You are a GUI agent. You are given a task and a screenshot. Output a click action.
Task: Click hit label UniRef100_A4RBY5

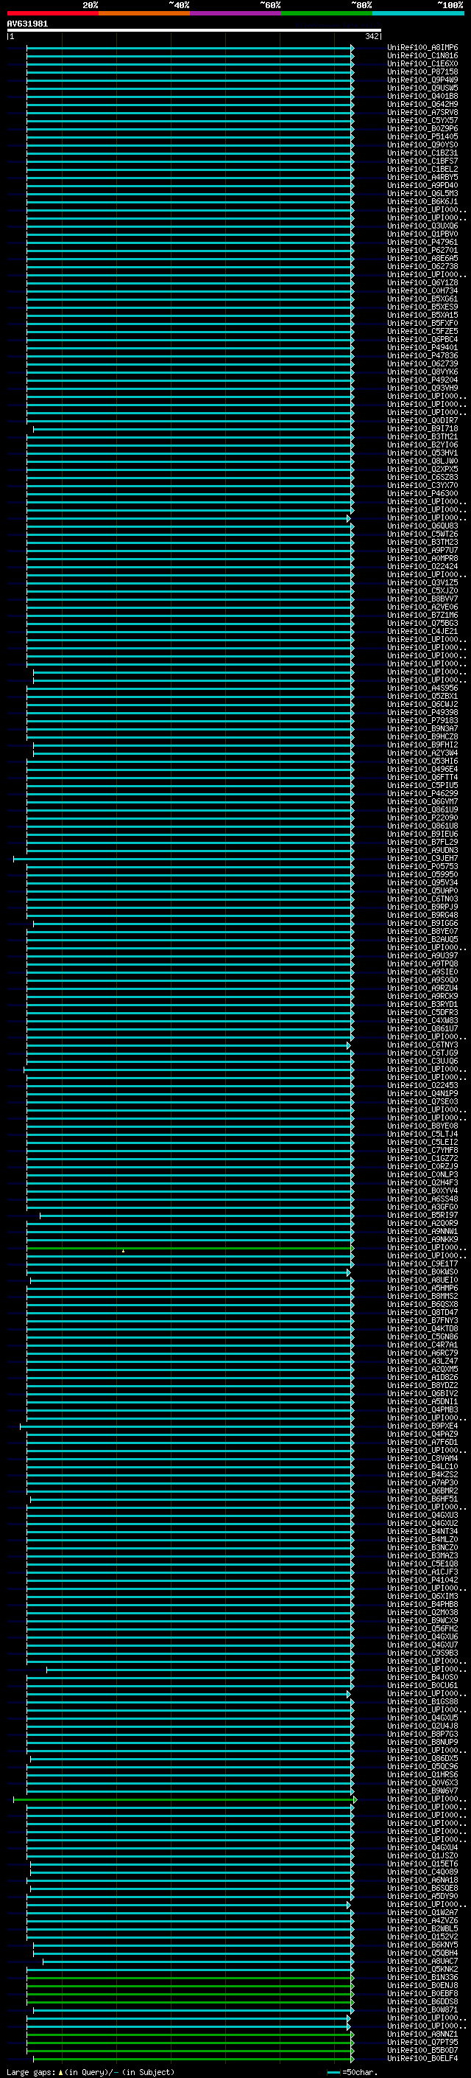(x=422, y=177)
